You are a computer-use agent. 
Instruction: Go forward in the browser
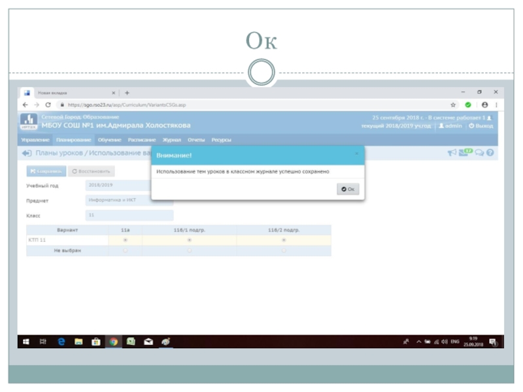click(x=37, y=105)
